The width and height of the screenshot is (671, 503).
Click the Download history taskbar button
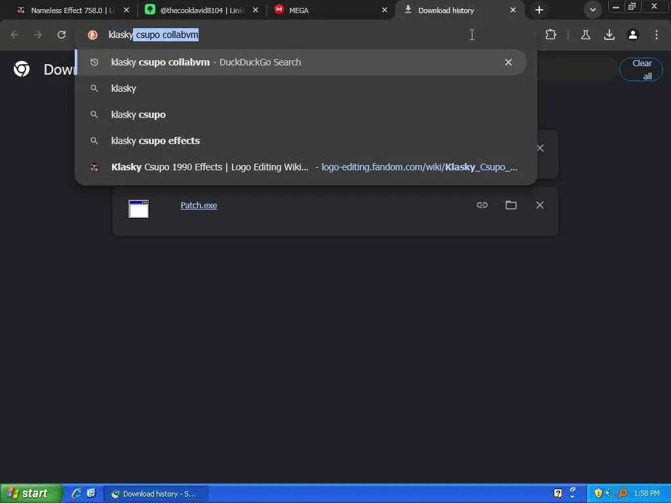coord(156,494)
